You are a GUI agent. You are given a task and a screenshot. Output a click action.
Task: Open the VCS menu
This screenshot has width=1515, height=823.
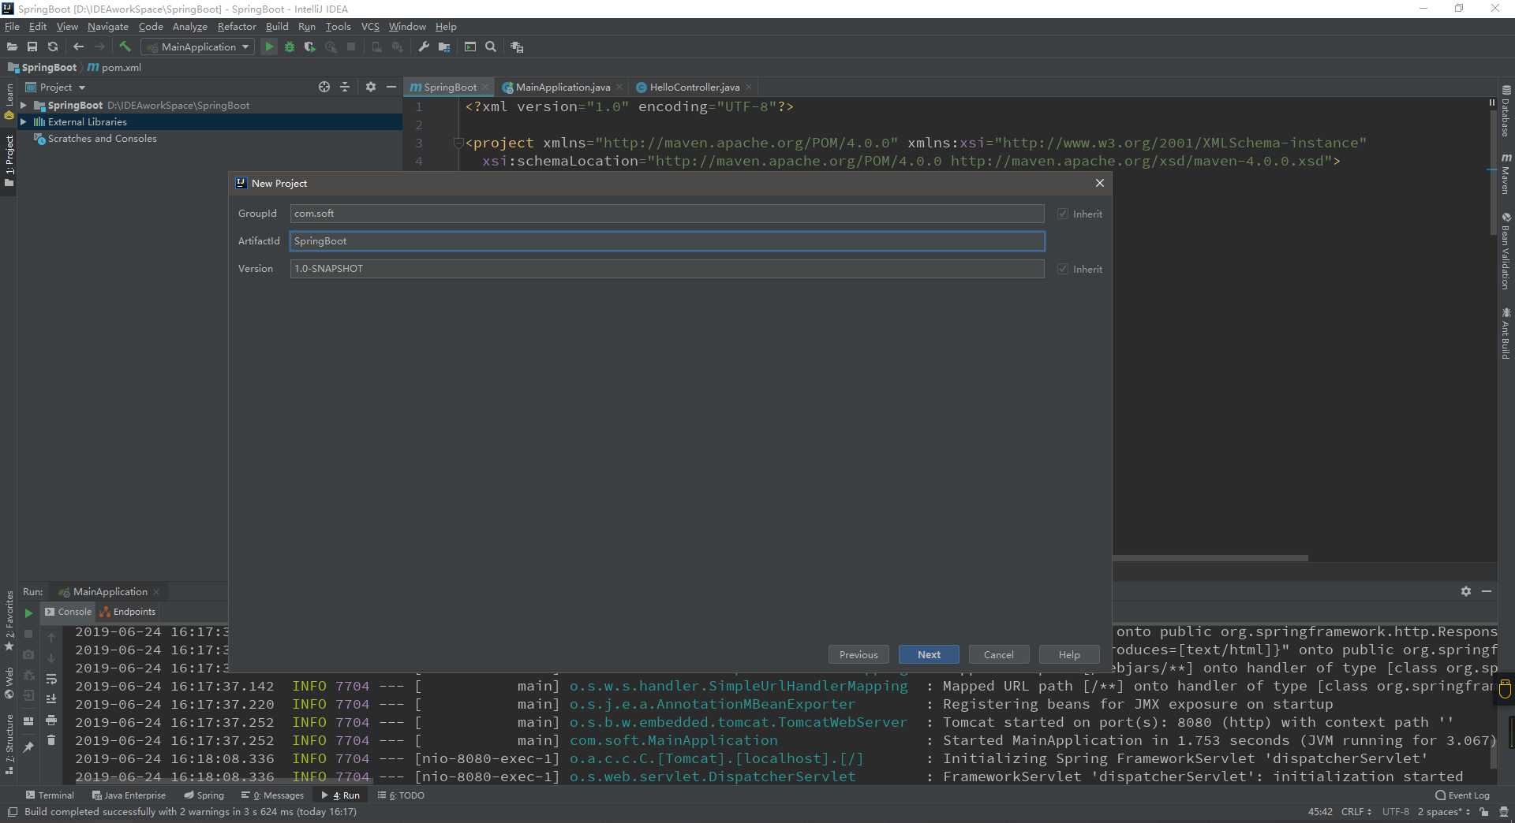(370, 26)
